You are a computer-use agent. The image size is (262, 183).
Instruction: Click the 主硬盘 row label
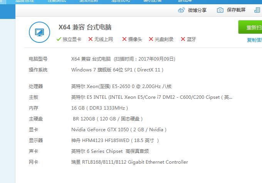[x=36, y=119]
